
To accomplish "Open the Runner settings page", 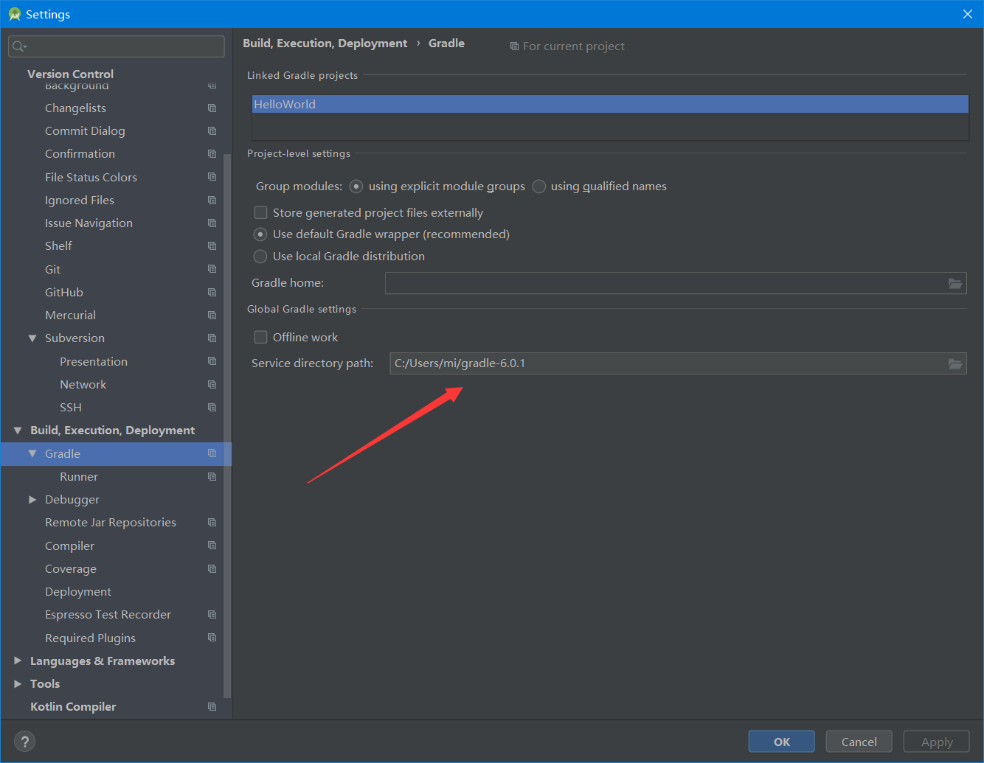I will pos(79,477).
